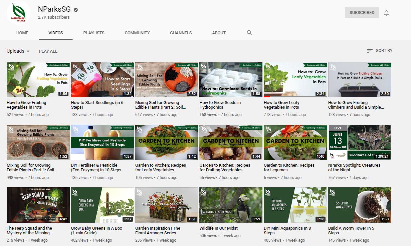Open 'How to Start Seedlings' video title link
The image size is (411, 246).
[97, 105]
